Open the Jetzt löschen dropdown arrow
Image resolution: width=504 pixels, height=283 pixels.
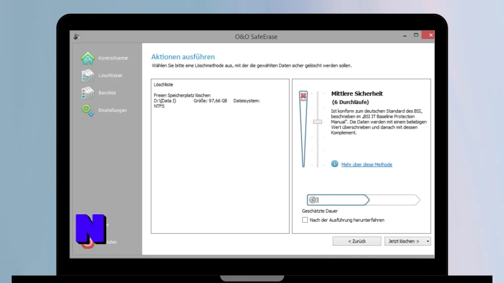point(428,241)
